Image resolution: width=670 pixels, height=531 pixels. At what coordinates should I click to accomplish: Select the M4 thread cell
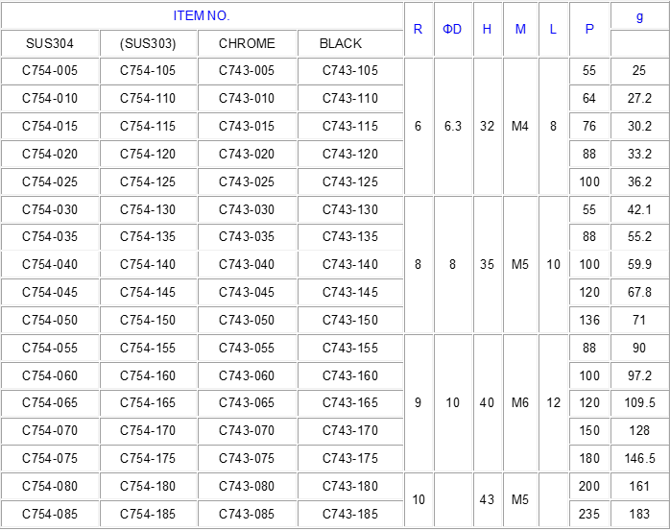click(520, 126)
